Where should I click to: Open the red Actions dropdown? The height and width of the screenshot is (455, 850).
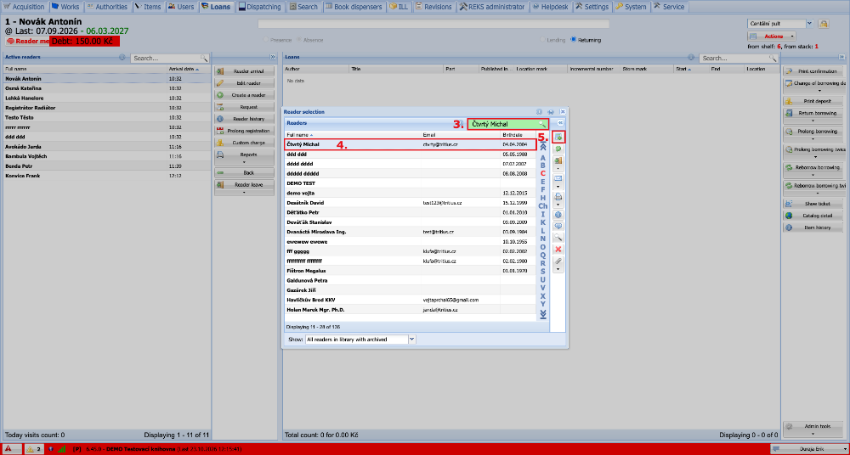click(772, 37)
